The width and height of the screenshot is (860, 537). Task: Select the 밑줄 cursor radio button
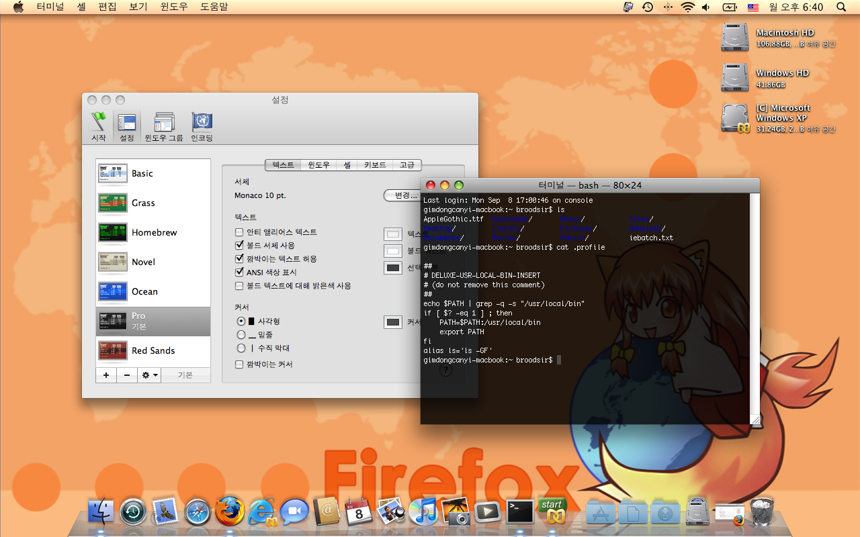pos(241,334)
